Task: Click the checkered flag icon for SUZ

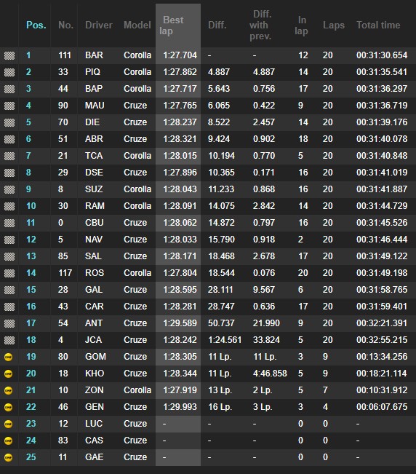Action: [x=9, y=189]
